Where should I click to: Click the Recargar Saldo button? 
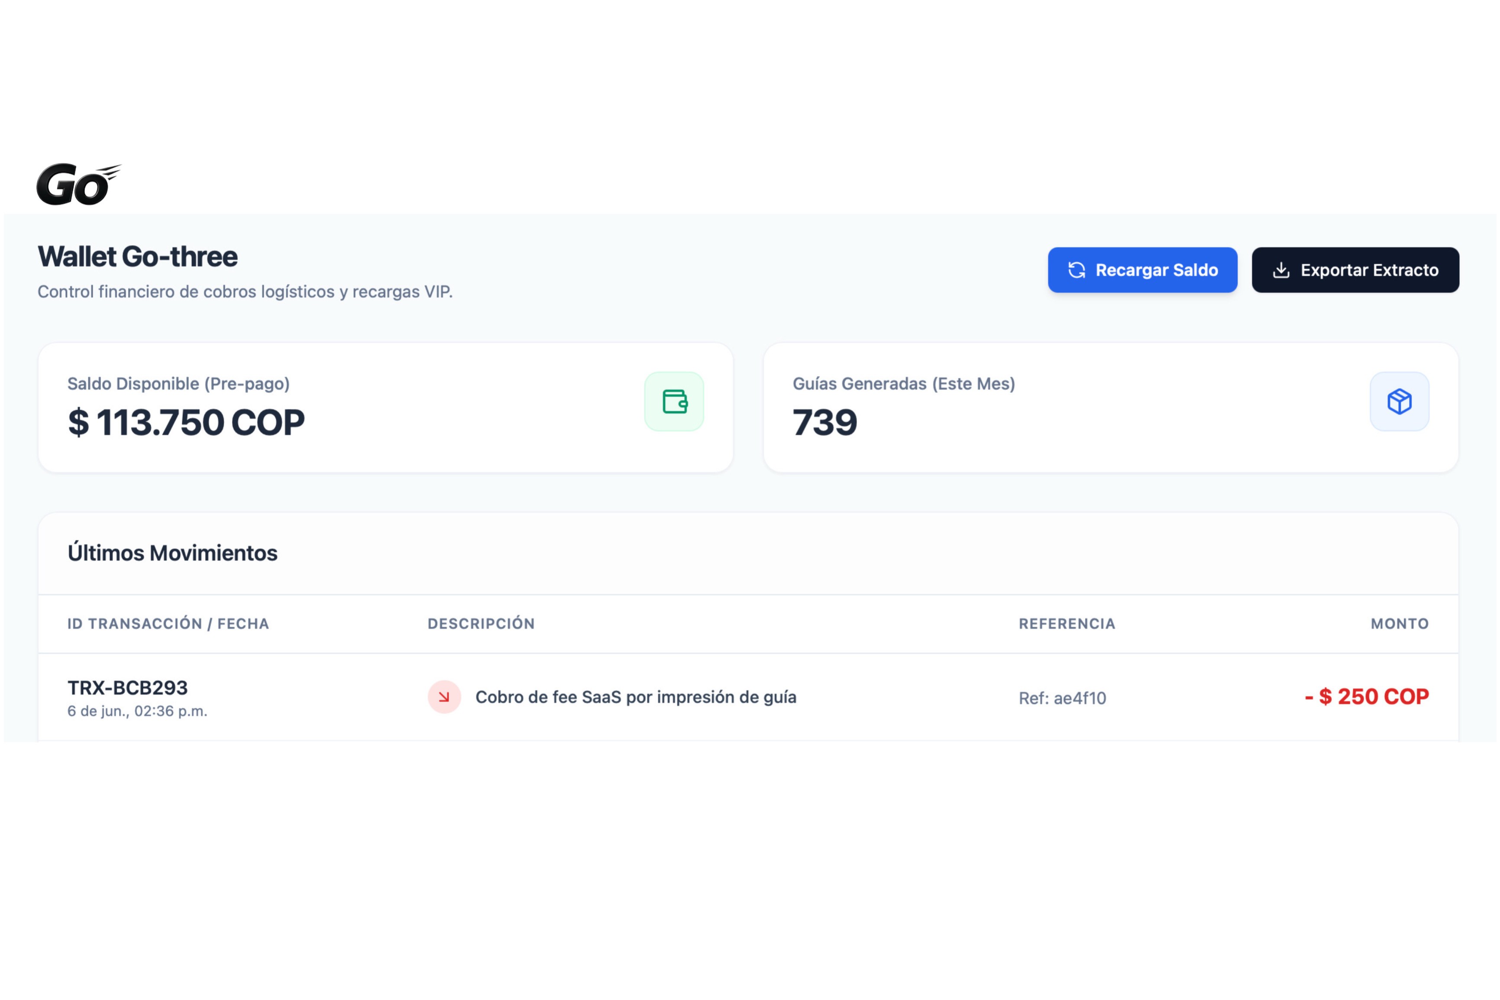[x=1142, y=270]
